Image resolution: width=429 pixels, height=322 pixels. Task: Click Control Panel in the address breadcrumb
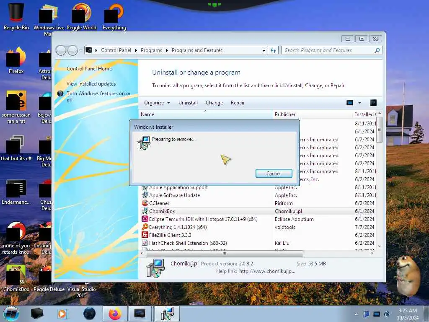click(116, 50)
